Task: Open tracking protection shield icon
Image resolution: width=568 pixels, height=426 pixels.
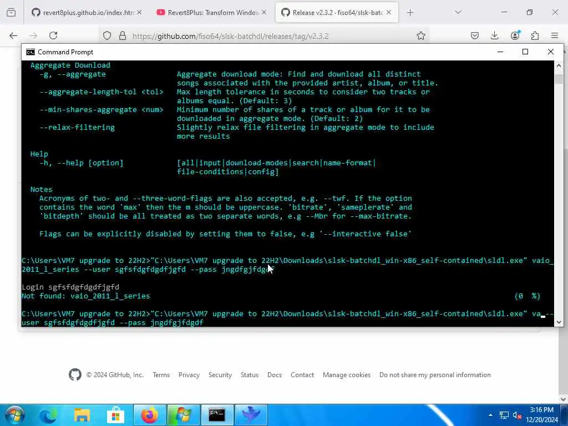Action: 107,36
